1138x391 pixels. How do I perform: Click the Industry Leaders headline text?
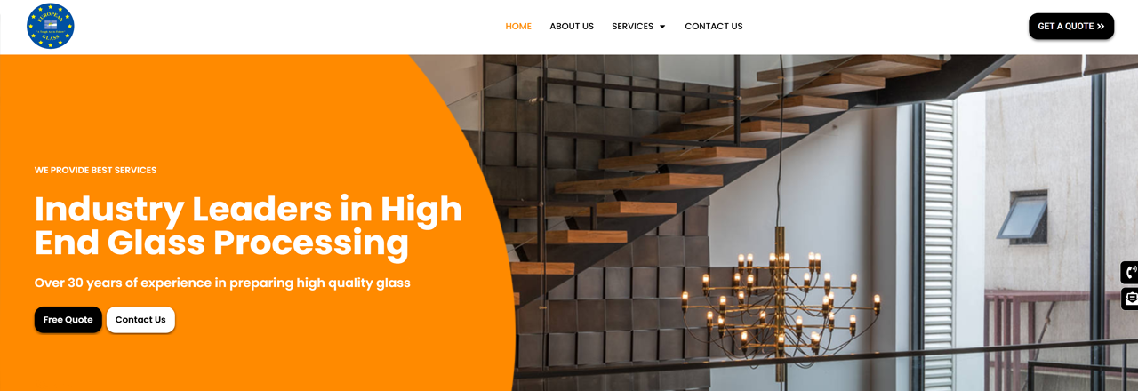[248, 226]
